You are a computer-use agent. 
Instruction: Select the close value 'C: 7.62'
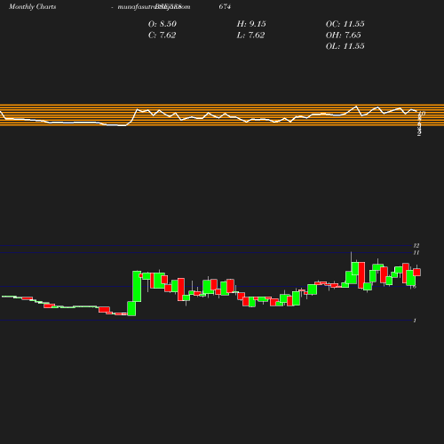point(162,36)
